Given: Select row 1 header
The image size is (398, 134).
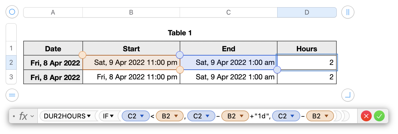Looking at the screenshot, I should pyautogui.click(x=11, y=48).
